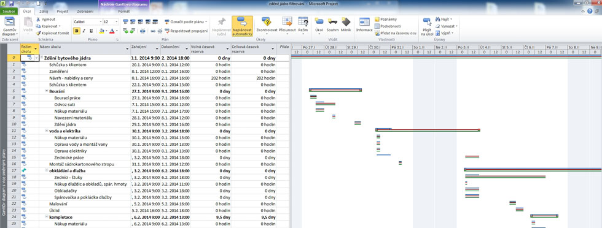The width and height of the screenshot is (602, 228).
Task: Toggle Bold formatting
Action: pos(77,31)
